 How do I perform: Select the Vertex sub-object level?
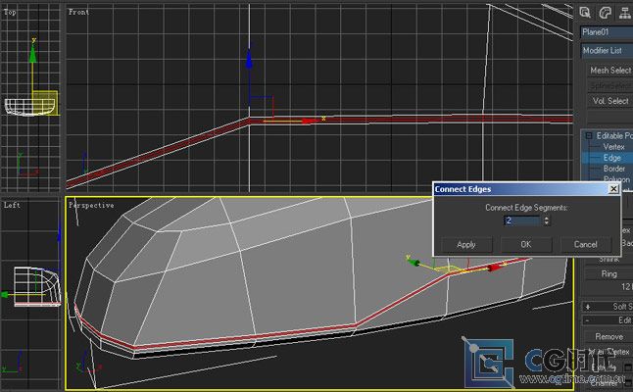click(613, 147)
